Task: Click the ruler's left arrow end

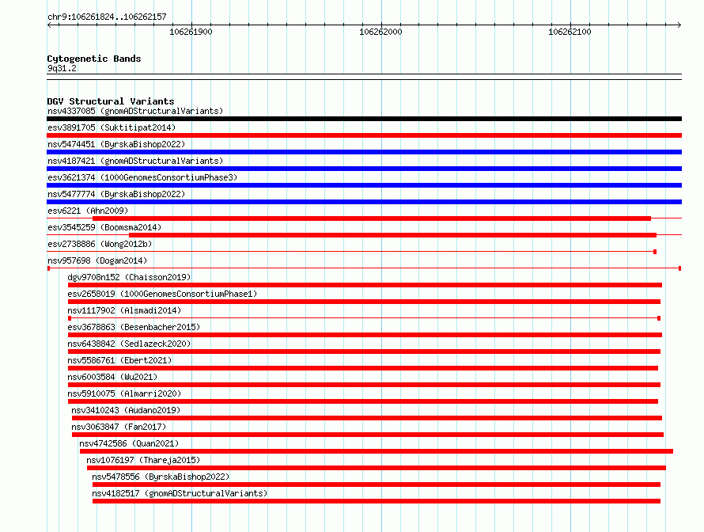Action: [49, 25]
